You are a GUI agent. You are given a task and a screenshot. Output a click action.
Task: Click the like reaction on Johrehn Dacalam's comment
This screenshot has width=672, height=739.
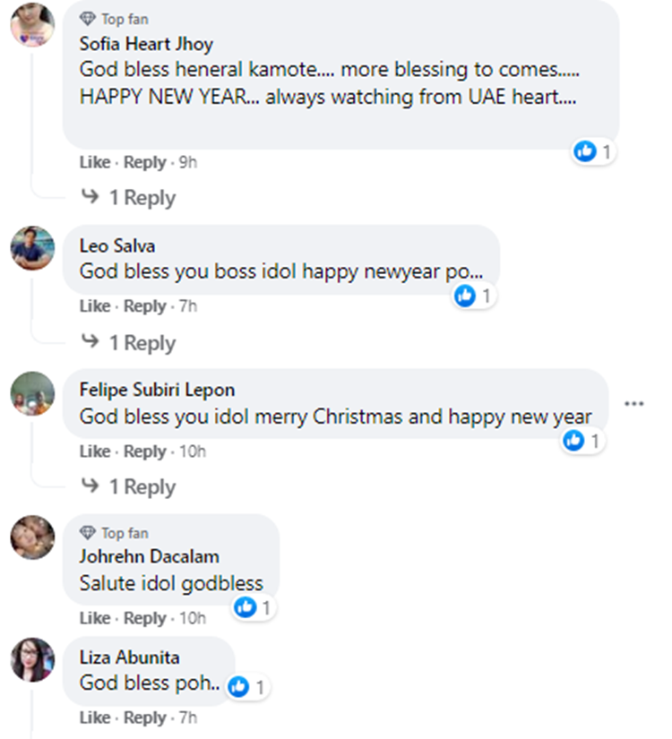coord(245,608)
